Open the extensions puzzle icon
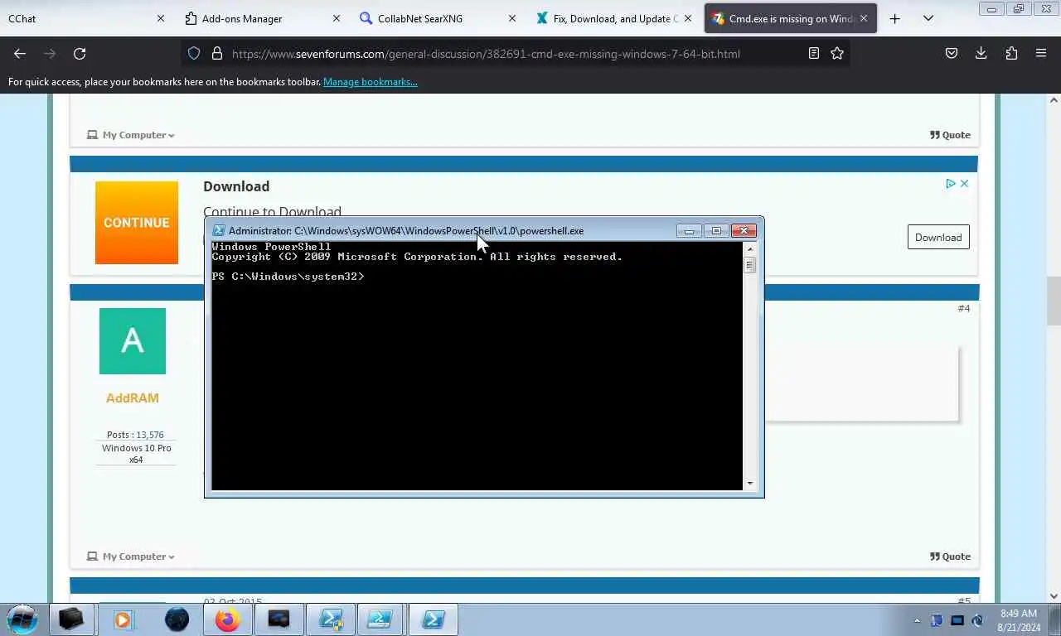1061x636 pixels. click(1011, 53)
